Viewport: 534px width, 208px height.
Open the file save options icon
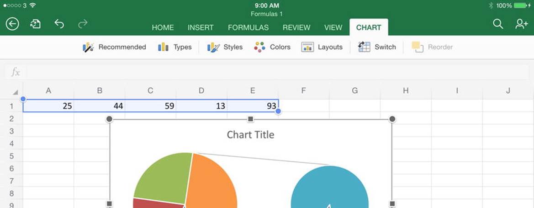tap(36, 24)
